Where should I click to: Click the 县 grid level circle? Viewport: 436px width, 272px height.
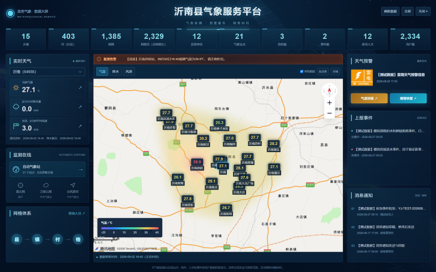[17, 239]
